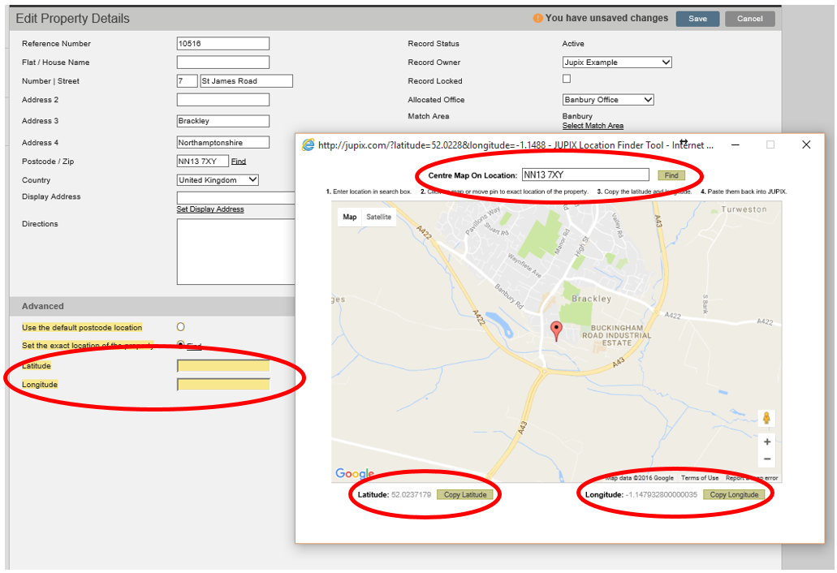Click the yellow Longitude field

[223, 385]
